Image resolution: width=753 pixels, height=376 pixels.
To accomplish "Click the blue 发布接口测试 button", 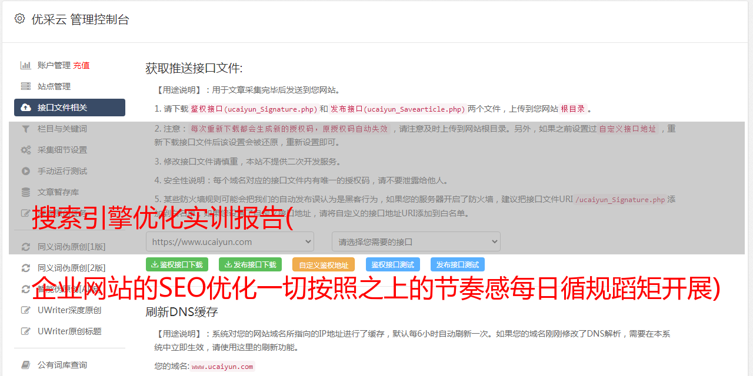I will click(458, 264).
